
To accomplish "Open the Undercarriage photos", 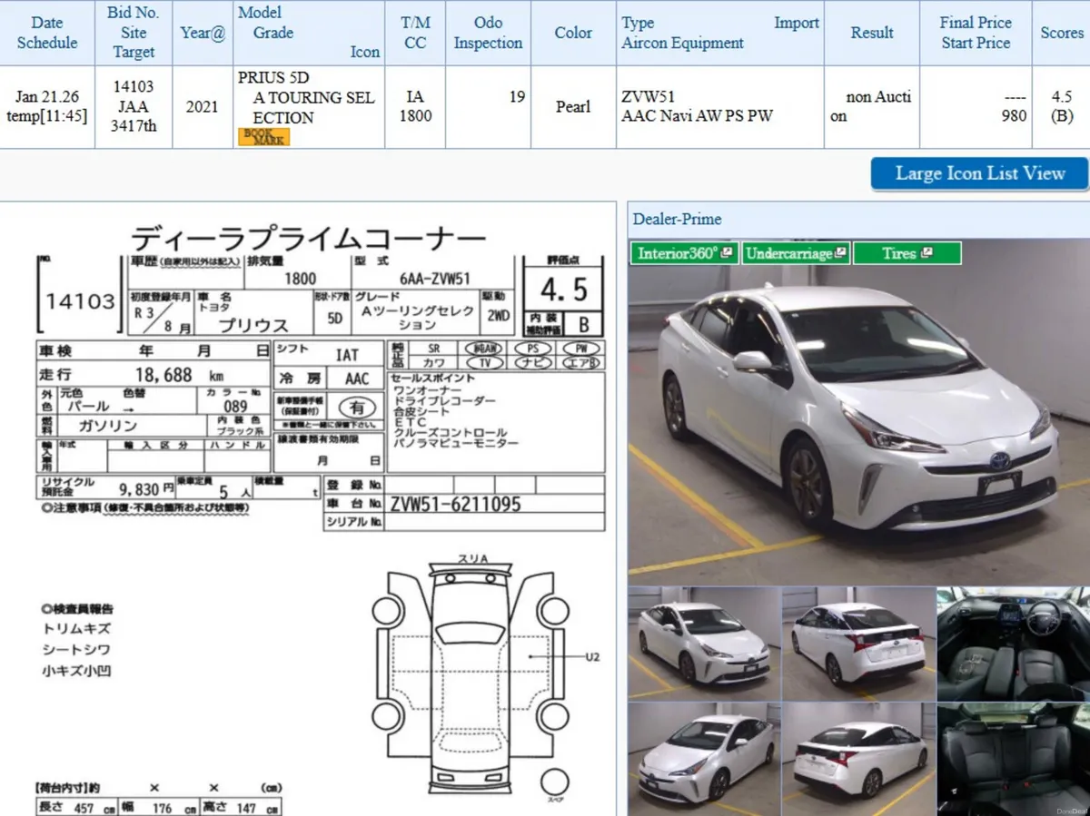I will tap(796, 253).
